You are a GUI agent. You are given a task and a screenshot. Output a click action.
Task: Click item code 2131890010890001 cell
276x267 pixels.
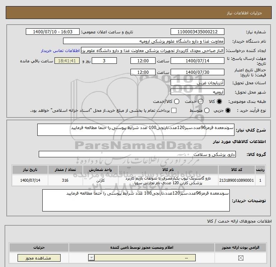click(x=237, y=180)
